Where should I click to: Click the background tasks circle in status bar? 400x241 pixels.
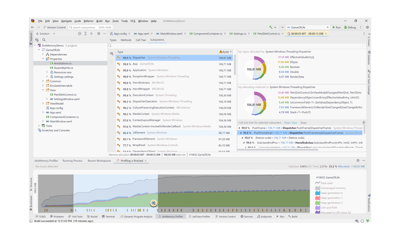362,221
